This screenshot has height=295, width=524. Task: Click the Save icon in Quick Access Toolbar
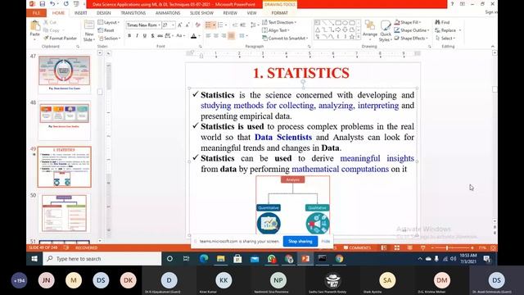pyautogui.click(x=42, y=4)
